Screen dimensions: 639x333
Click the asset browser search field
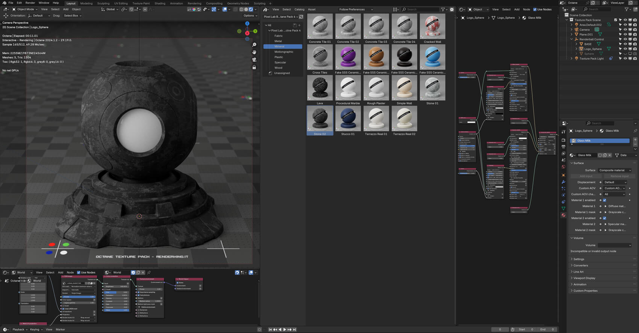pos(421,9)
